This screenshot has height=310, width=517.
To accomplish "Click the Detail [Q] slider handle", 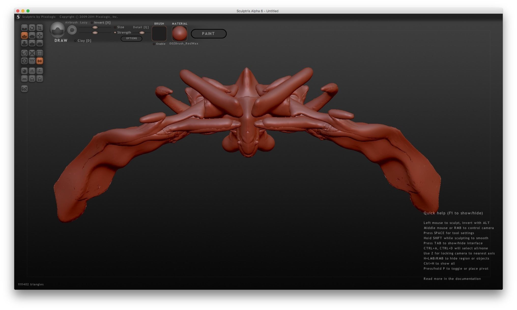I will click(142, 33).
